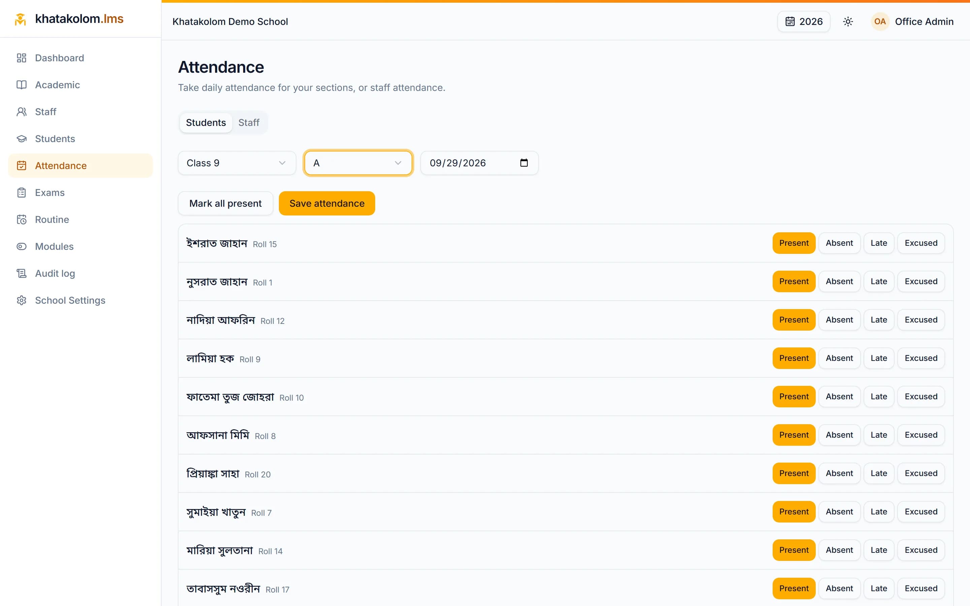Click the Routine calendar-clock icon

point(22,220)
